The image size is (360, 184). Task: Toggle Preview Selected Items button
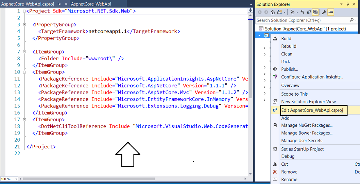pos(331,12)
